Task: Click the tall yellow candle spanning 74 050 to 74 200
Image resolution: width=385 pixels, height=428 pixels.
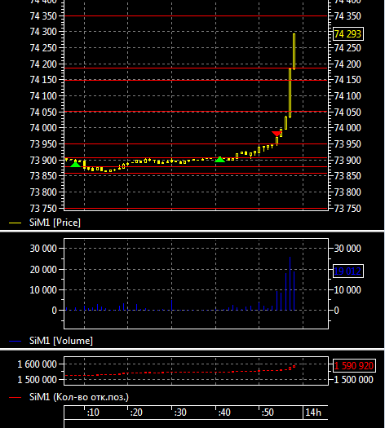Action: tap(290, 93)
